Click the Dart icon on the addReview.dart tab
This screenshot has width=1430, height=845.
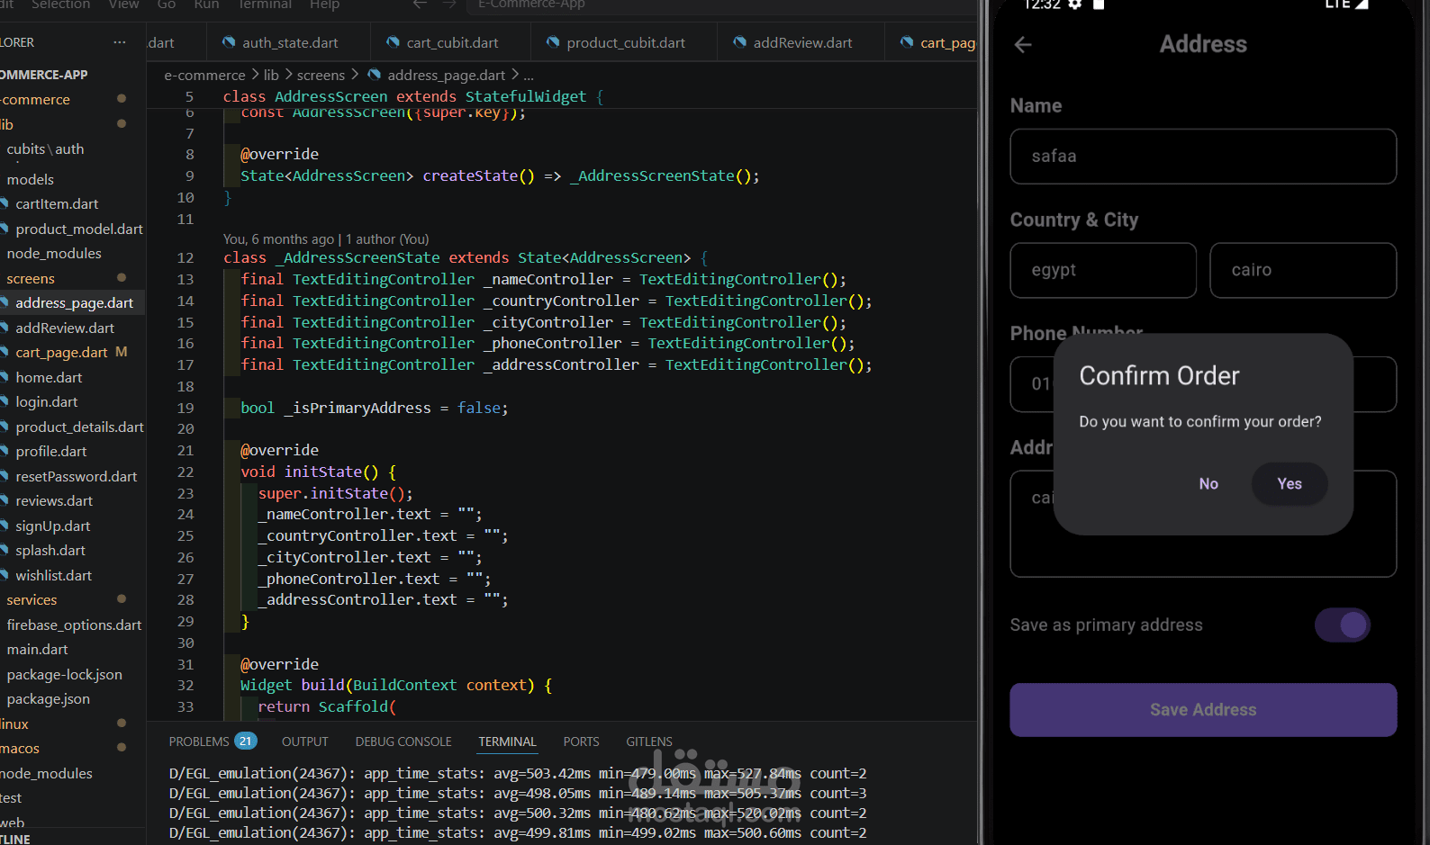click(739, 42)
